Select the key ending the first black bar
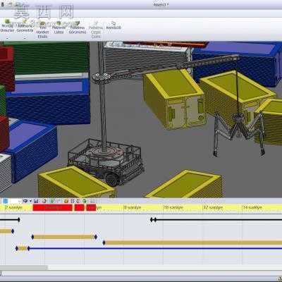The image size is (282, 282). coord(19,220)
